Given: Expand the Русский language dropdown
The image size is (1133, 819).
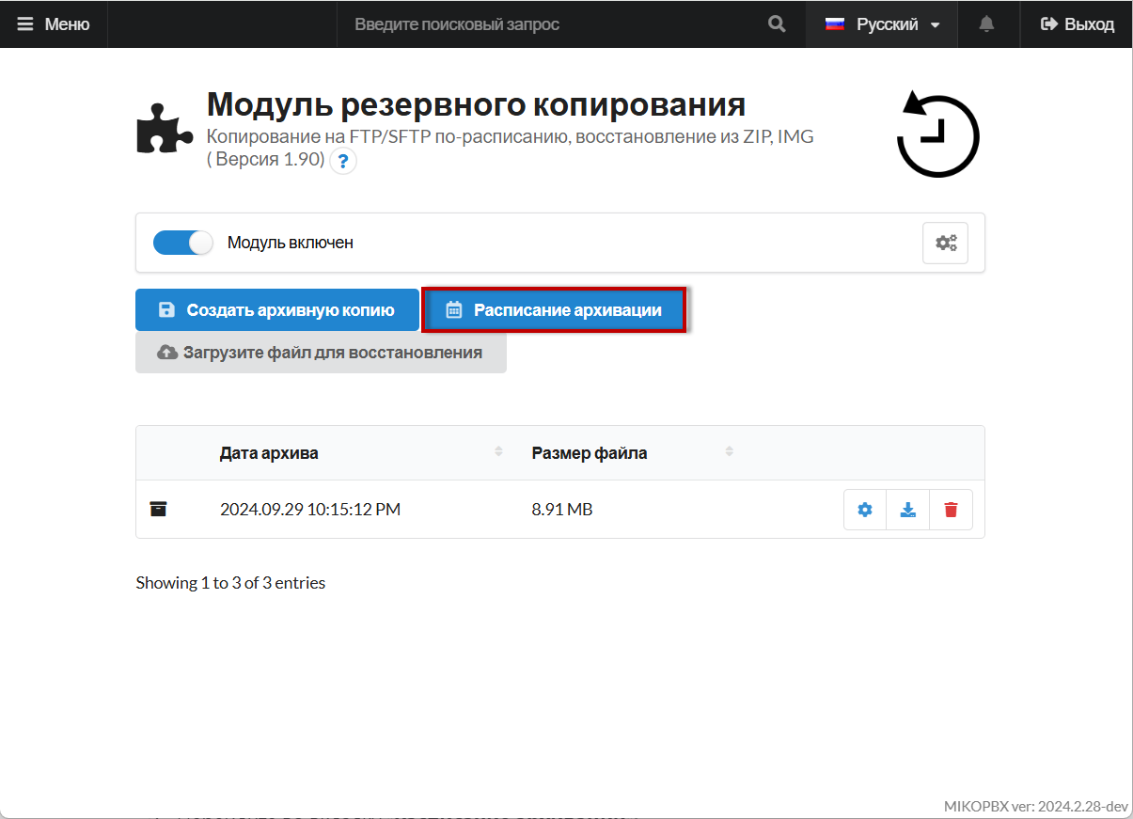Looking at the screenshot, I should [882, 24].
